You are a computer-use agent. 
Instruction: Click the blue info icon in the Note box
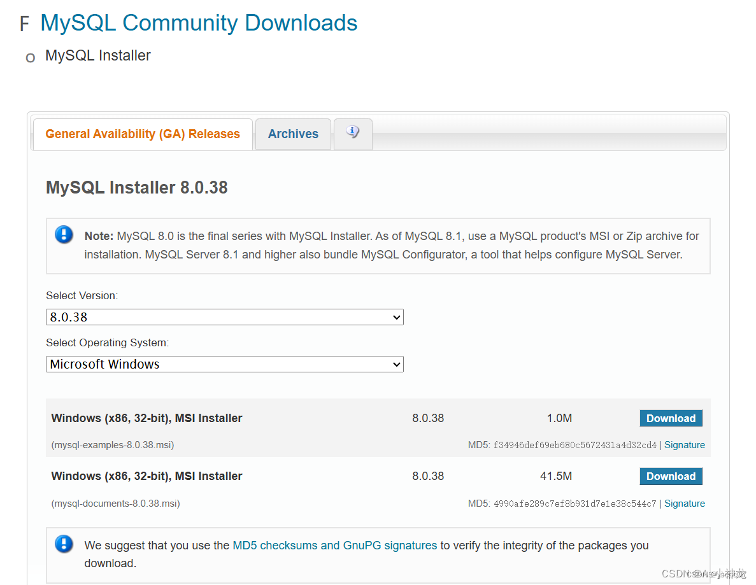coord(64,234)
